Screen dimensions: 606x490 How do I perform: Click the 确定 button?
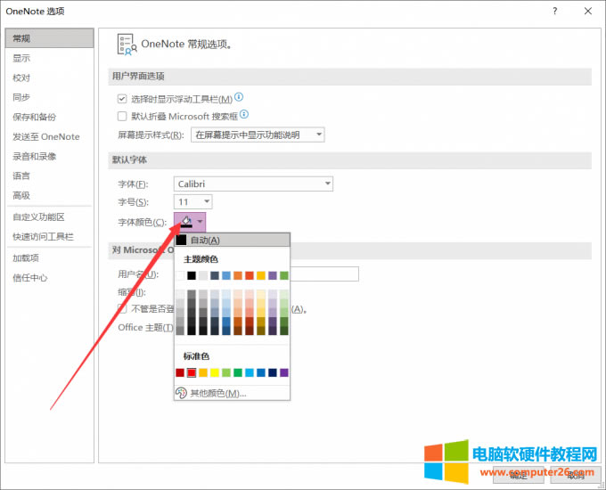pyautogui.click(x=519, y=477)
